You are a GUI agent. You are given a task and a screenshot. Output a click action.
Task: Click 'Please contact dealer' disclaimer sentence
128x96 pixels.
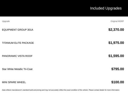(x=104, y=90)
